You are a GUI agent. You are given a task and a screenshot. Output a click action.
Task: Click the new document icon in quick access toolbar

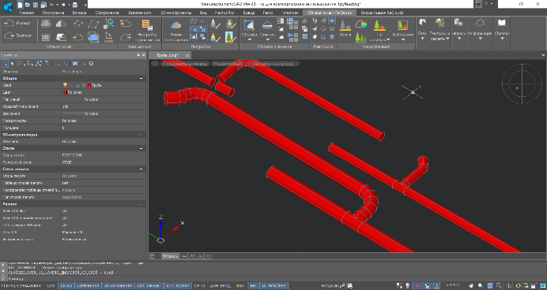point(20,5)
